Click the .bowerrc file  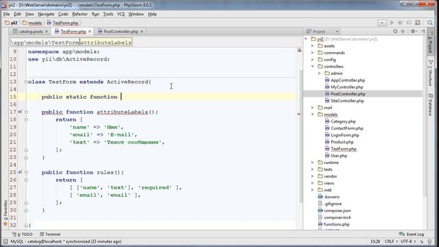tap(332, 197)
